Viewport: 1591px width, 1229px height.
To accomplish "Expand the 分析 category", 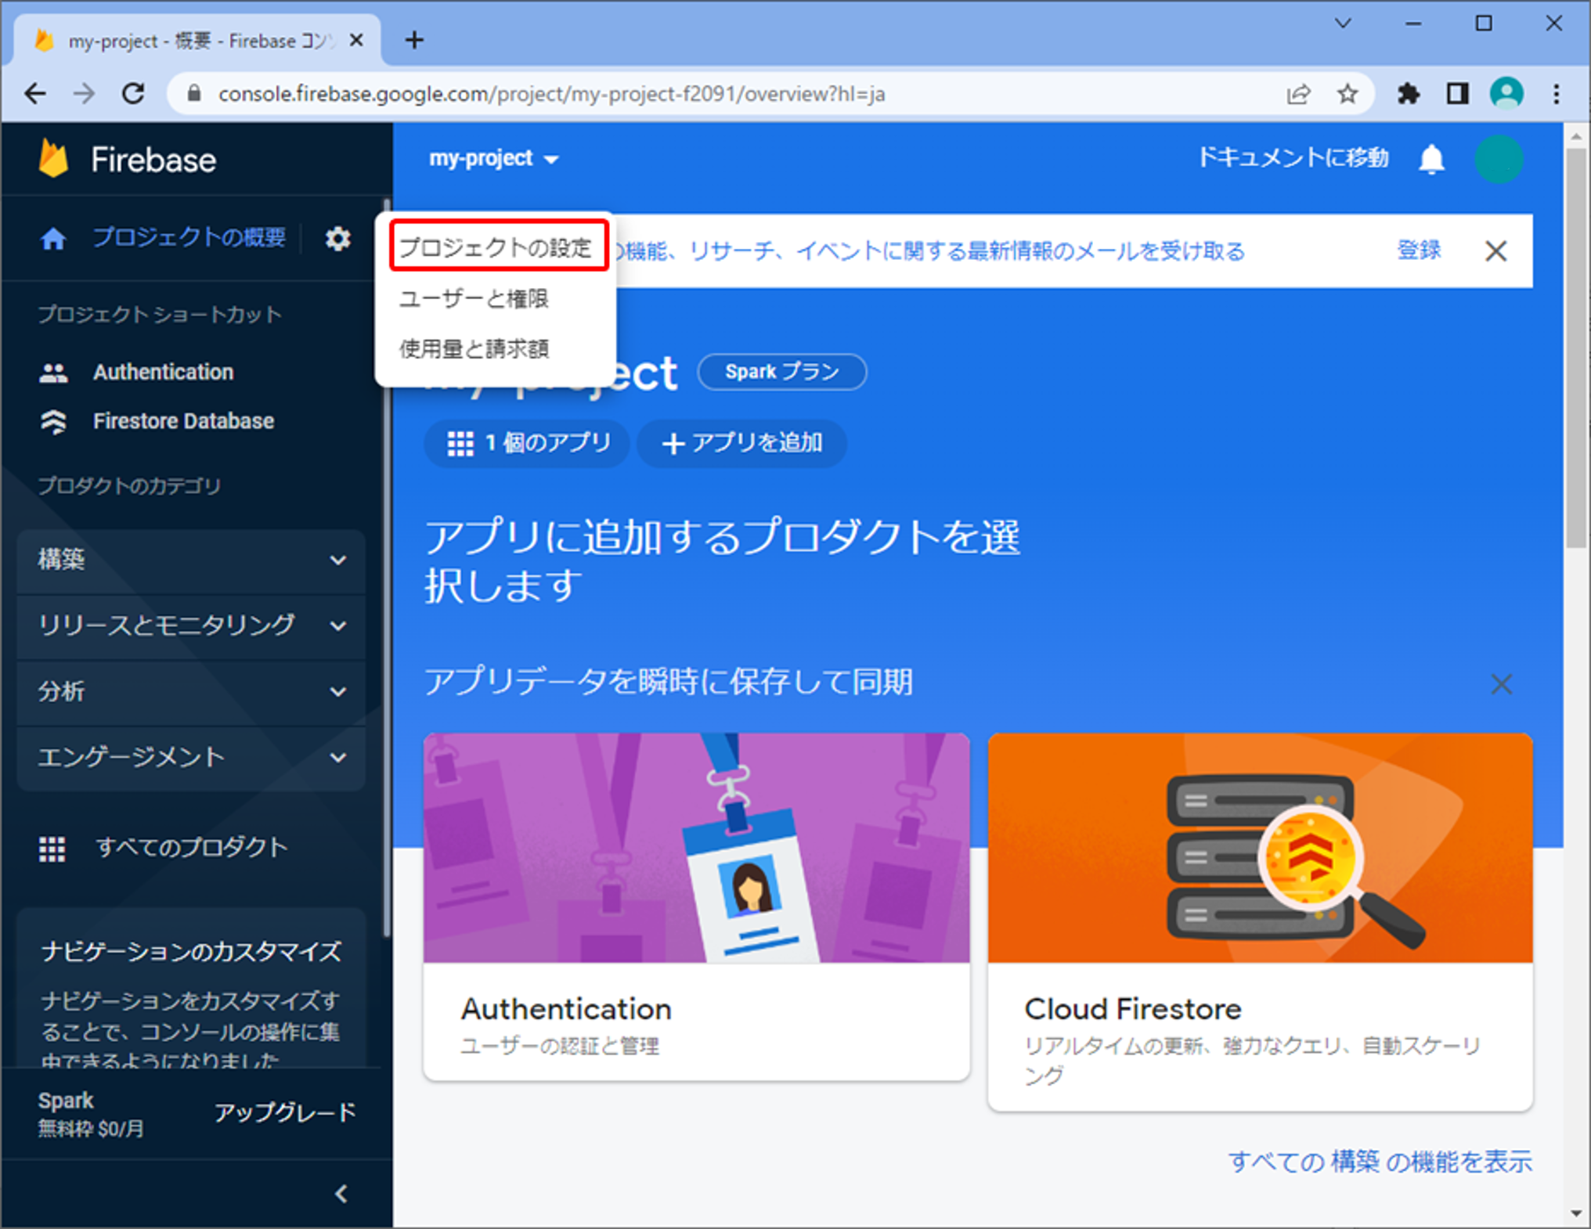I will pyautogui.click(x=191, y=691).
